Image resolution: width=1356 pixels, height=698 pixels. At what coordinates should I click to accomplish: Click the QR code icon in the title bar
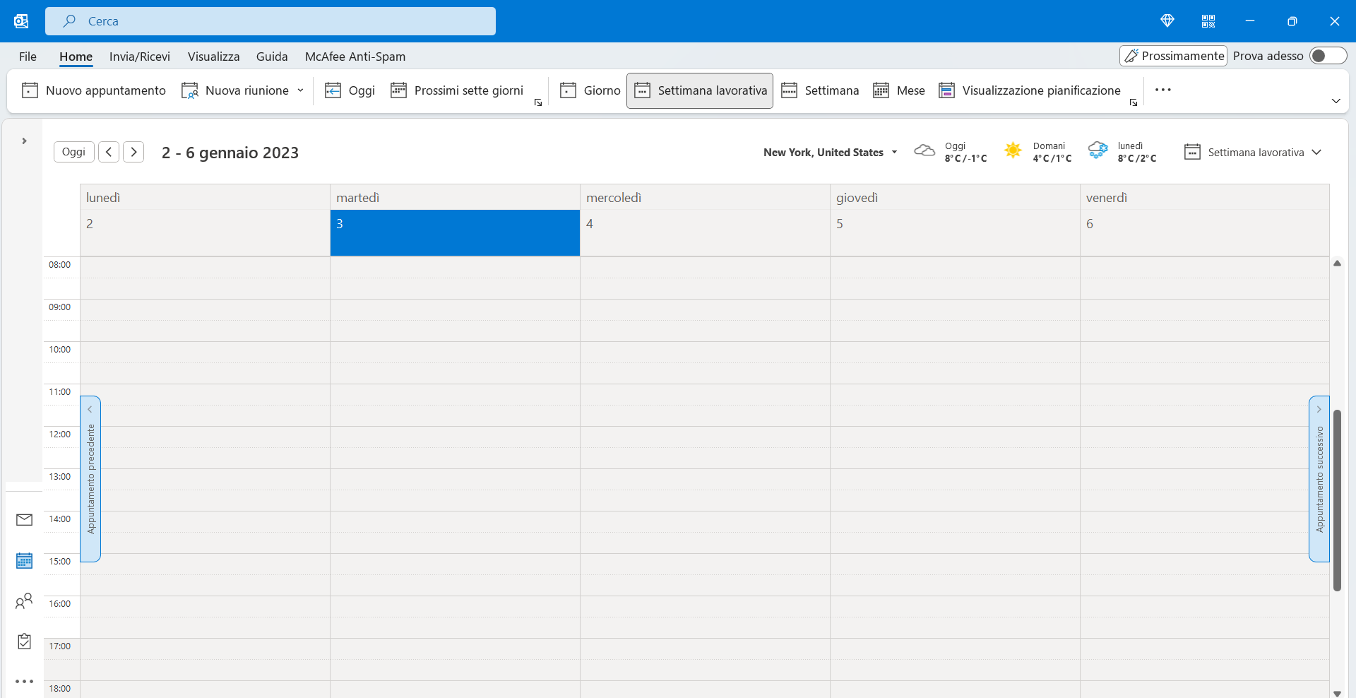pos(1208,21)
